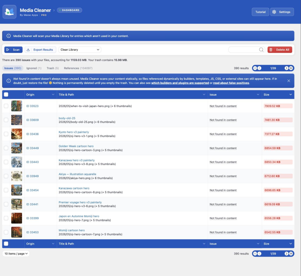Open the 10 items / page dropdown
The image size is (301, 276).
[x=16, y=254]
